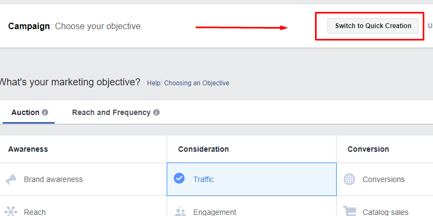Choose the Engagement objective text
Image resolution: width=433 pixels, height=216 pixels.
[214, 212]
